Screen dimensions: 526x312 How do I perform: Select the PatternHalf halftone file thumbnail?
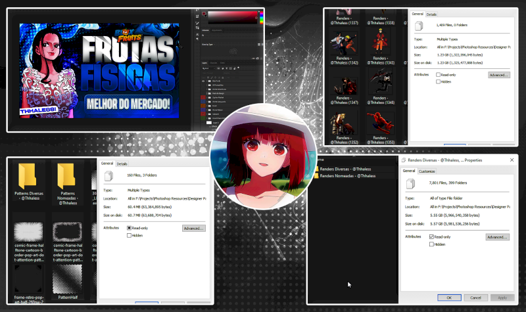tap(68, 279)
